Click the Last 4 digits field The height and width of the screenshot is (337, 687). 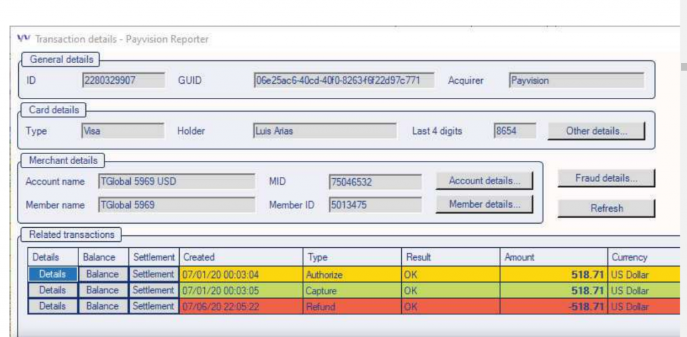[x=515, y=131]
